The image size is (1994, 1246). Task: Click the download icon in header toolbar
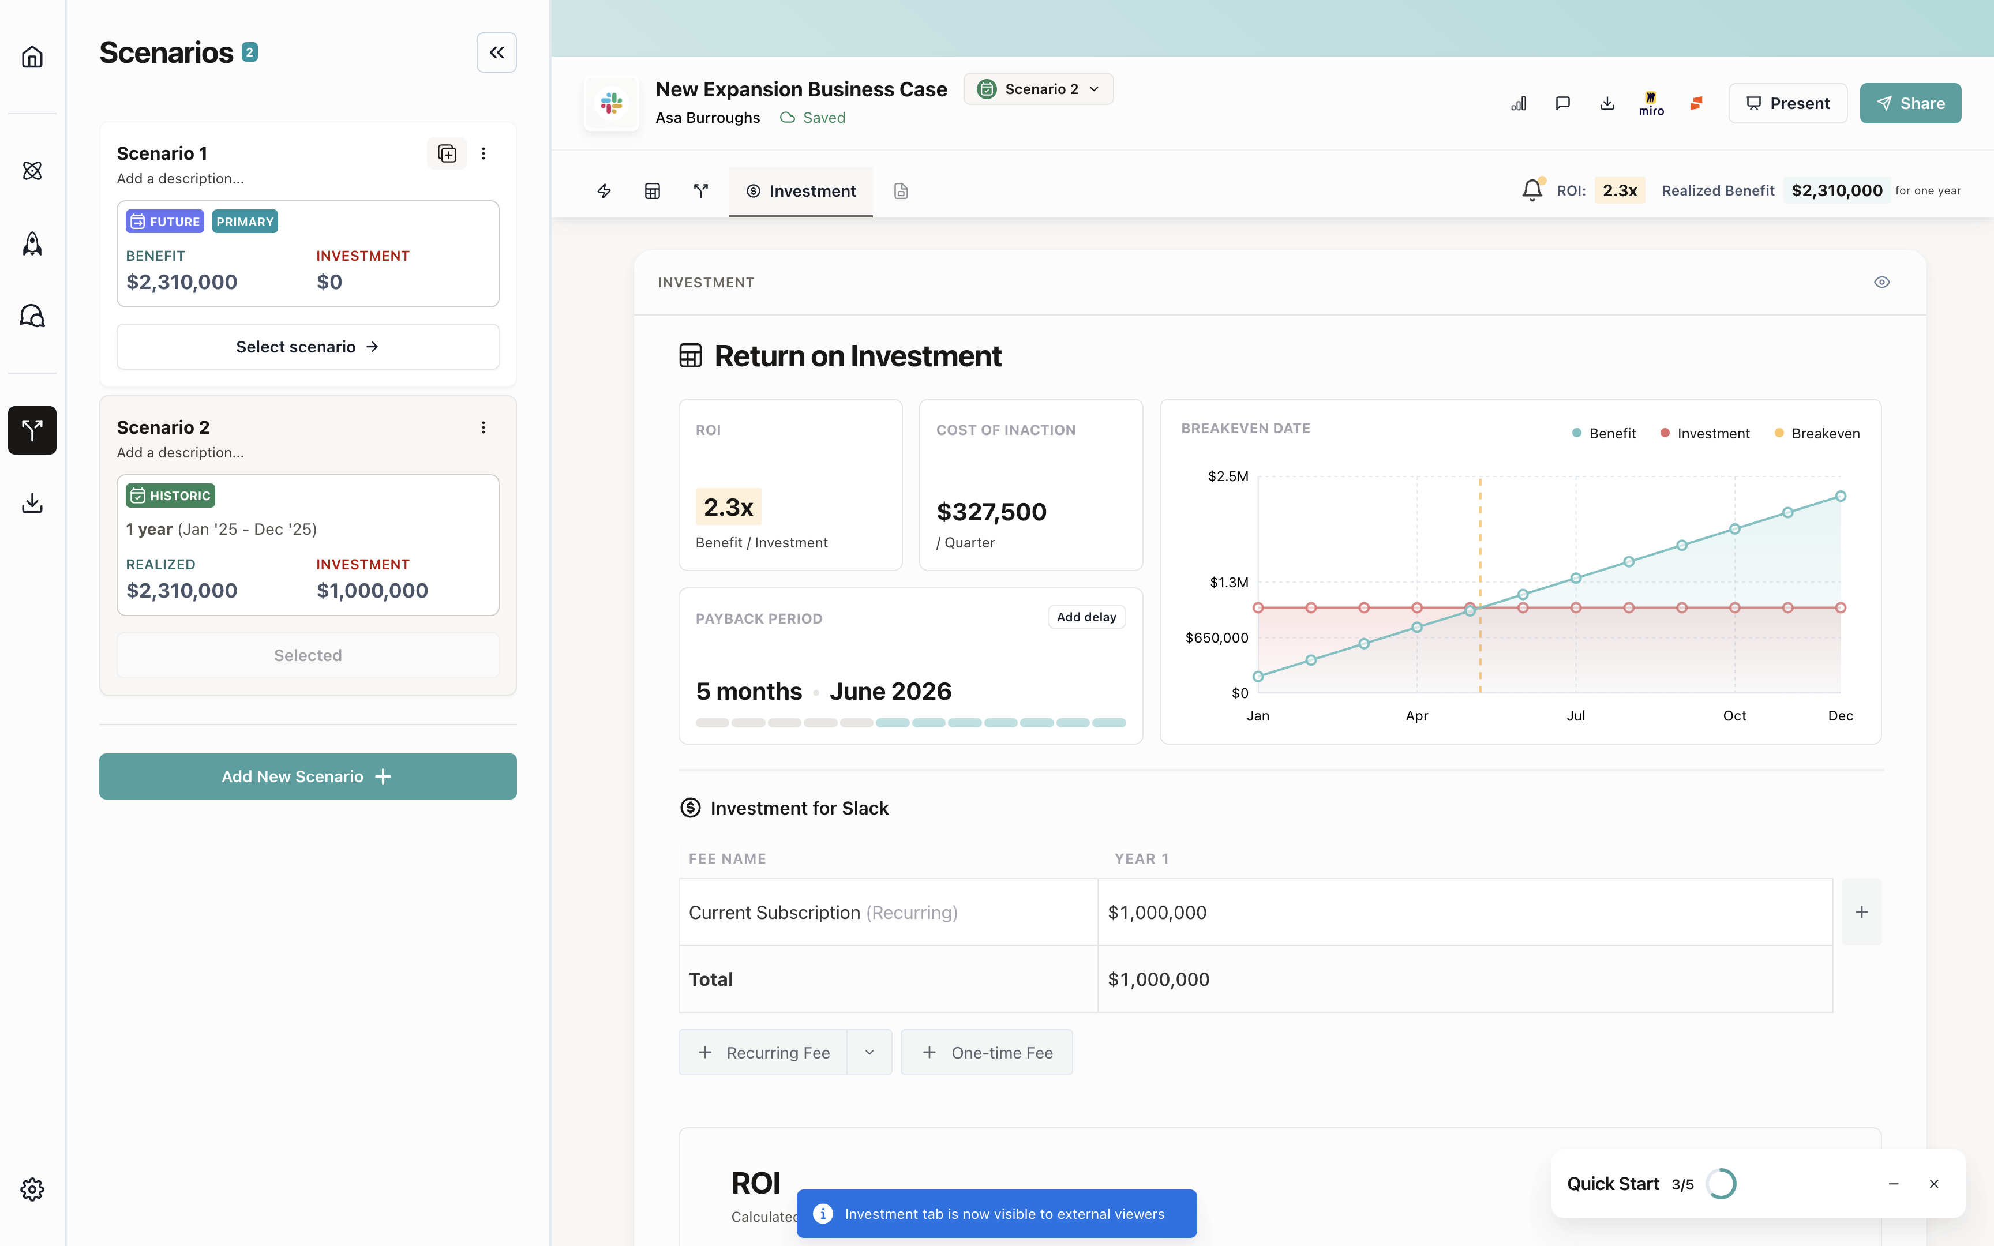(1607, 103)
